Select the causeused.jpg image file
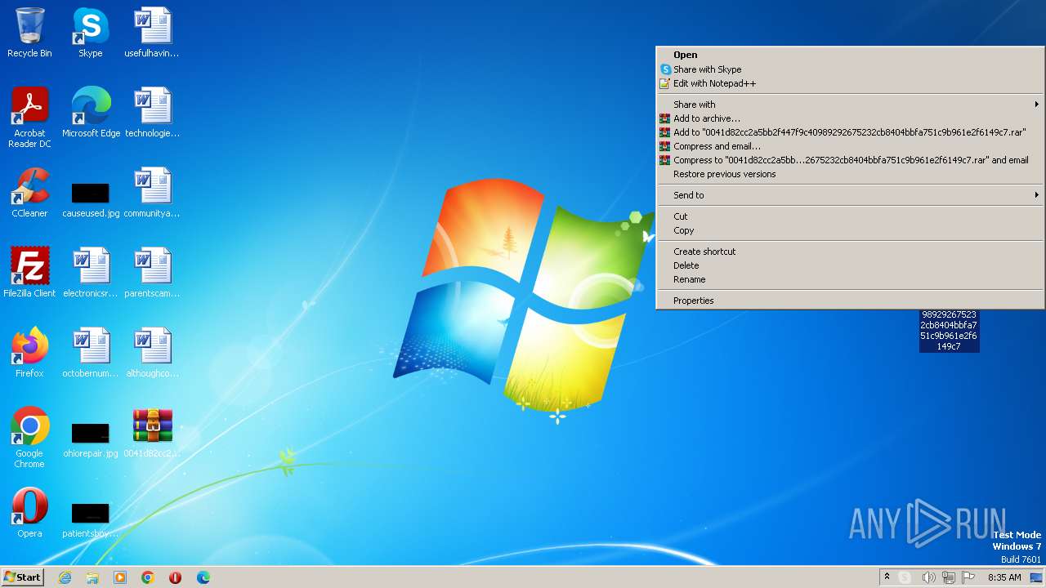The height and width of the screenshot is (588, 1046). coord(91,199)
